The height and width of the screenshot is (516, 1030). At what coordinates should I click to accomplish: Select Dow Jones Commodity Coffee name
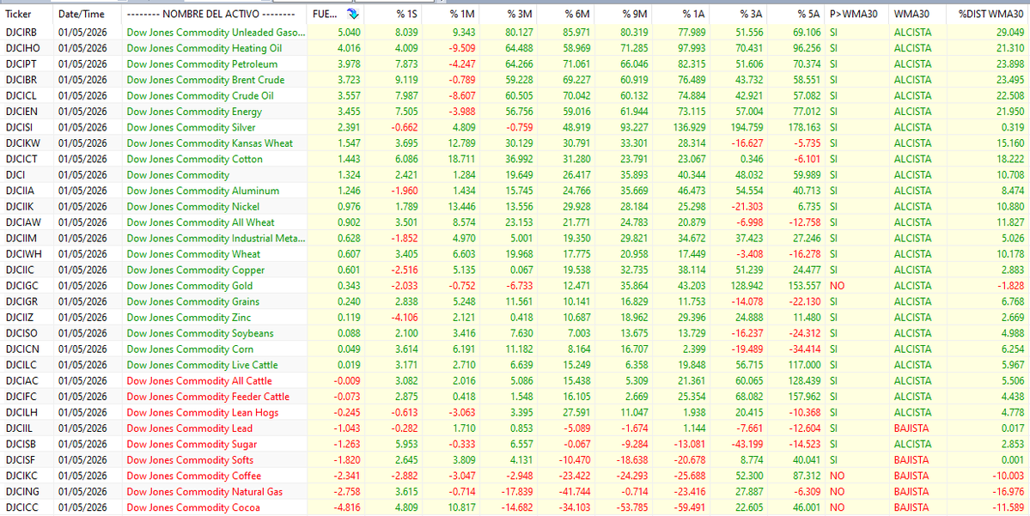(x=194, y=476)
